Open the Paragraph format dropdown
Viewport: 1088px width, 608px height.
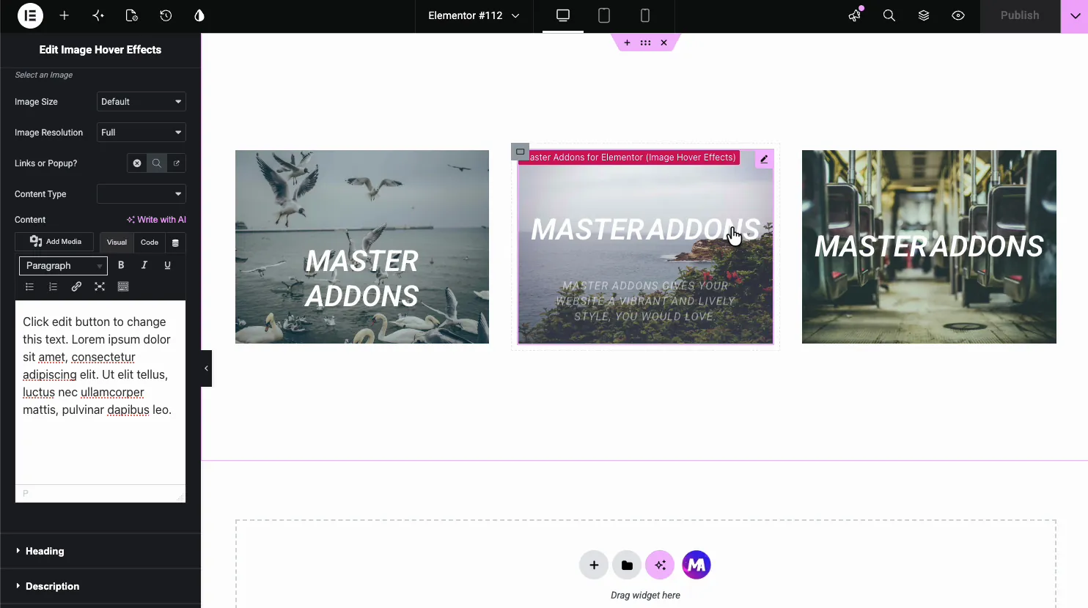click(x=63, y=266)
